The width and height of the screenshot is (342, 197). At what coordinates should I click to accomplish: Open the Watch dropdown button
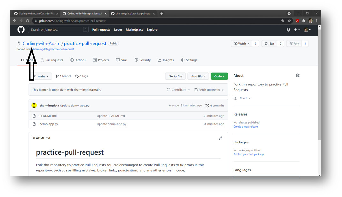pos(242,44)
